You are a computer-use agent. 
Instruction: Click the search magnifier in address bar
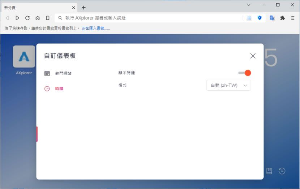[x=60, y=18]
